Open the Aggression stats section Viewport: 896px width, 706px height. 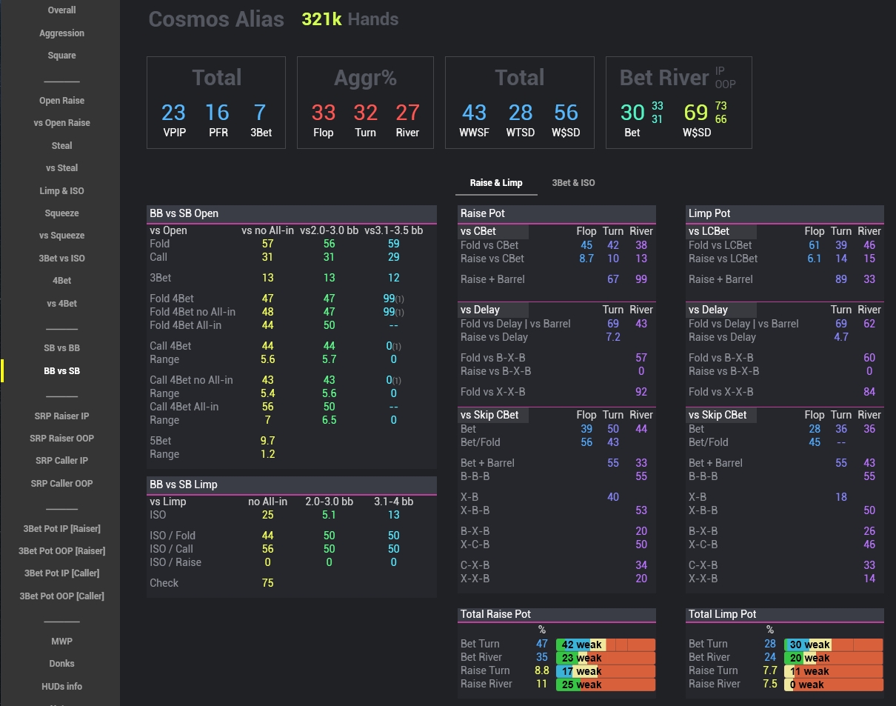61,33
